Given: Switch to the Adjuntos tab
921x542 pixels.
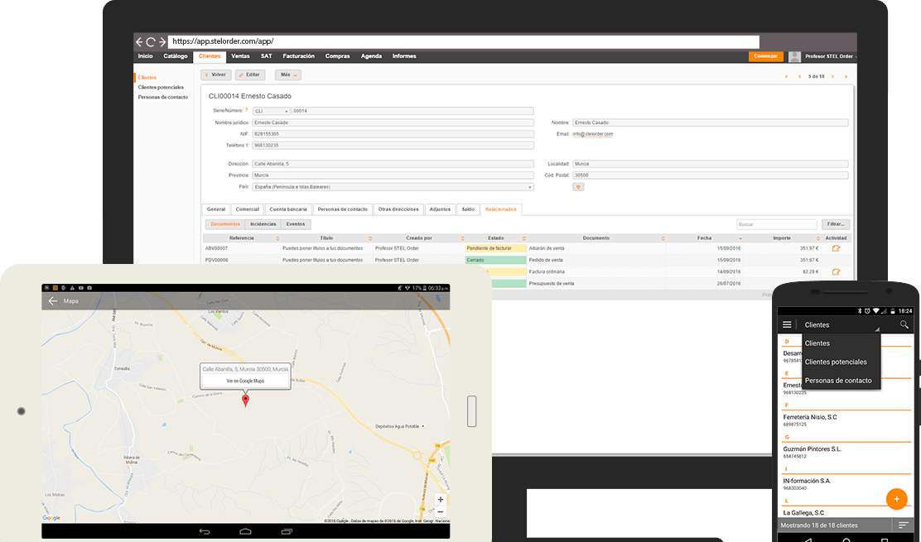Looking at the screenshot, I should click(440, 209).
